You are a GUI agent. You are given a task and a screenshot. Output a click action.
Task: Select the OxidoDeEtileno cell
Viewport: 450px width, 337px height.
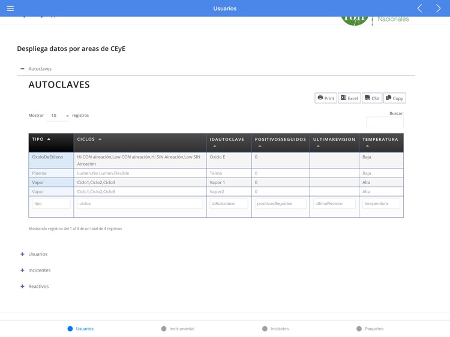pyautogui.click(x=51, y=160)
